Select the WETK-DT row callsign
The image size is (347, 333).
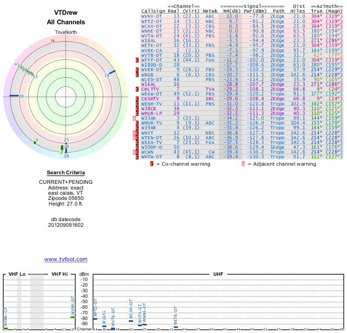pyautogui.click(x=151, y=45)
